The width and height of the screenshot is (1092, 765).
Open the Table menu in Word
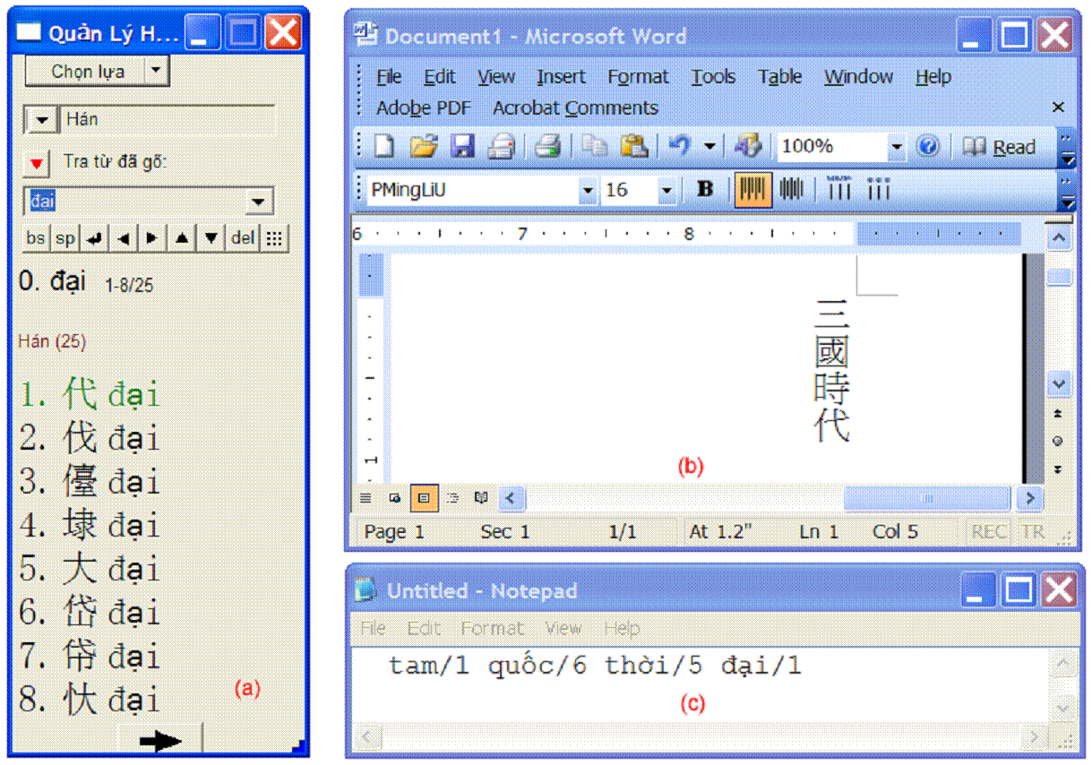779,77
